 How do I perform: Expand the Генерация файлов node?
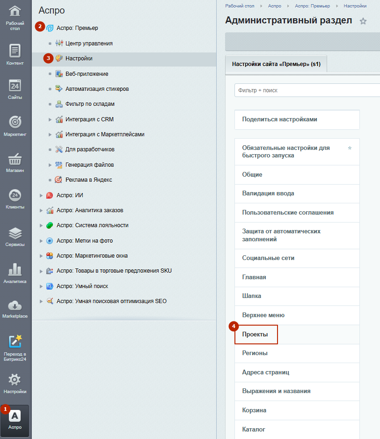click(50, 165)
